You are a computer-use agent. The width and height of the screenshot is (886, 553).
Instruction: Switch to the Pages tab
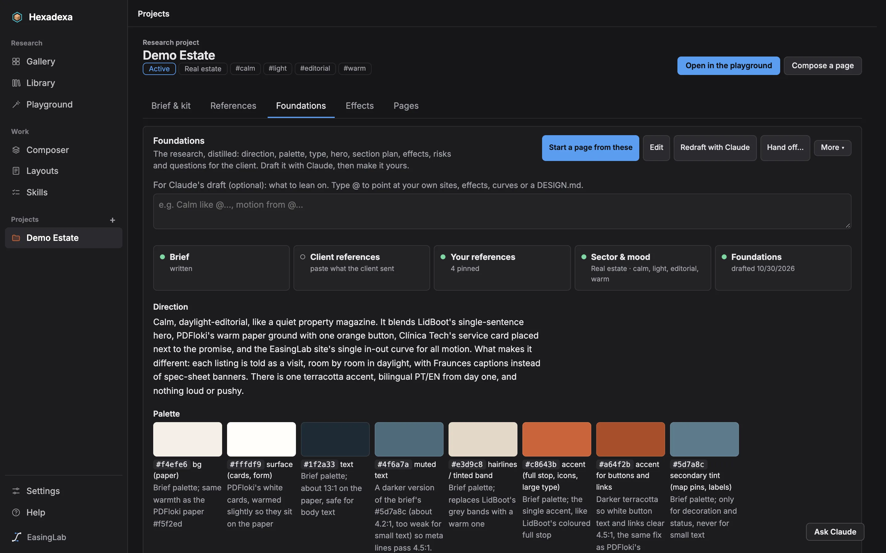click(x=406, y=106)
